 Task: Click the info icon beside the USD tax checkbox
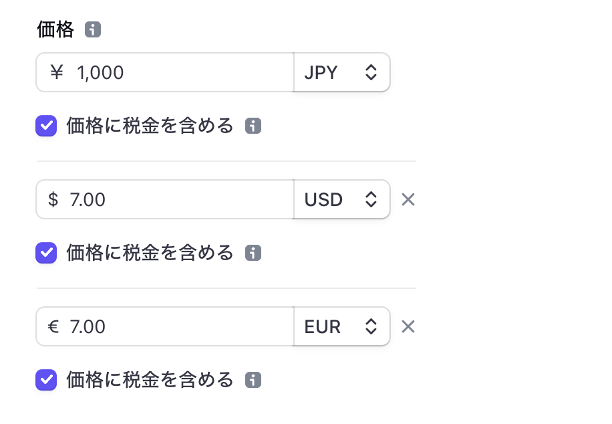[x=253, y=253]
